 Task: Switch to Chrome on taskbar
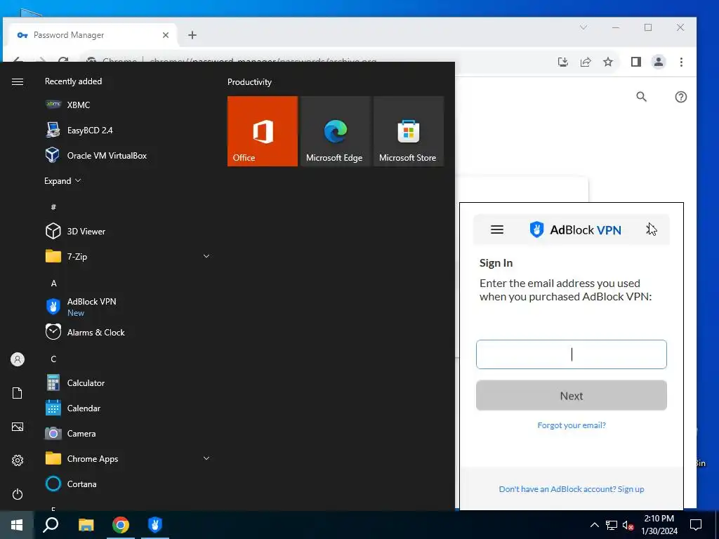(x=121, y=525)
